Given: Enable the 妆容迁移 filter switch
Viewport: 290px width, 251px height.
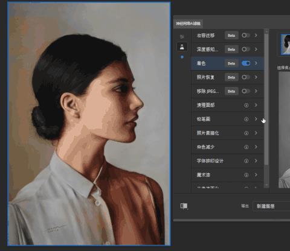Looking at the screenshot, I should click(246, 36).
